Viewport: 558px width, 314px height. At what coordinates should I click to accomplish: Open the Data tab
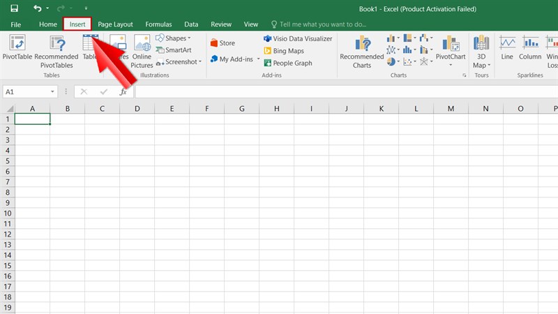[x=191, y=24]
